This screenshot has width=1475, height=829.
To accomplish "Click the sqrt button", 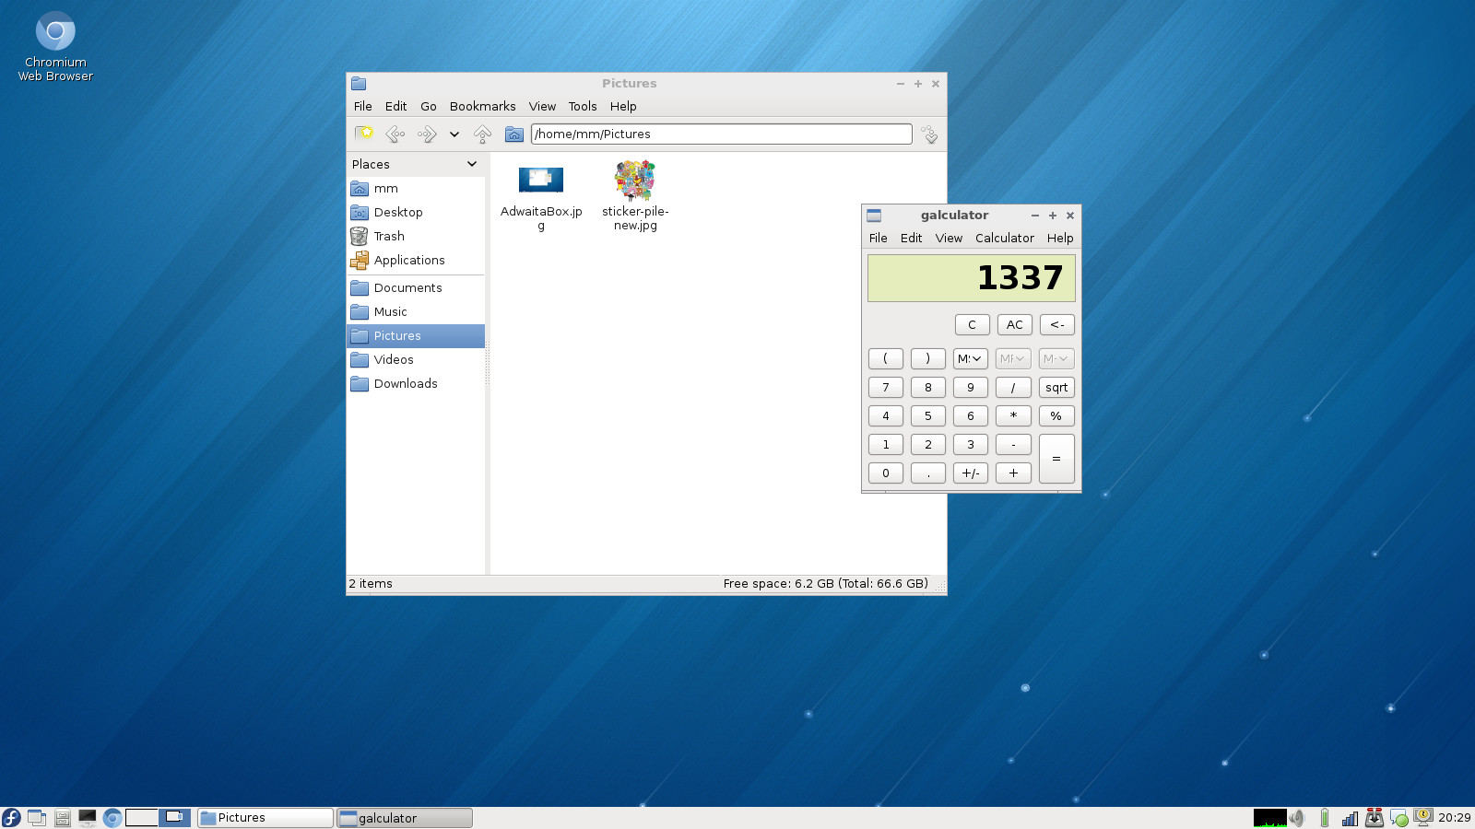I will click(x=1056, y=387).
